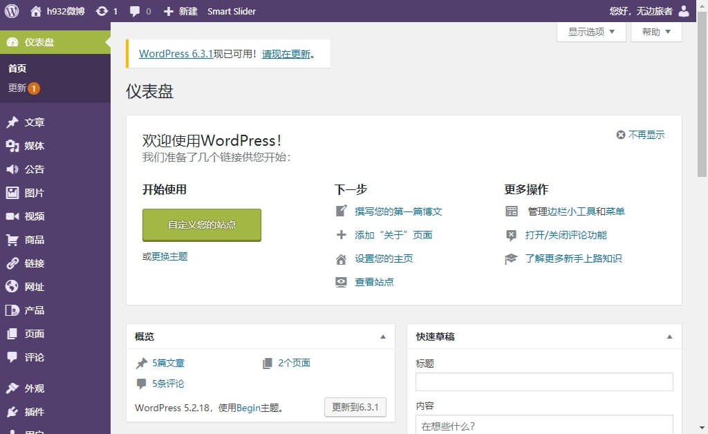Open the 查看站点 link
Image resolution: width=708 pixels, height=434 pixels.
(x=374, y=282)
